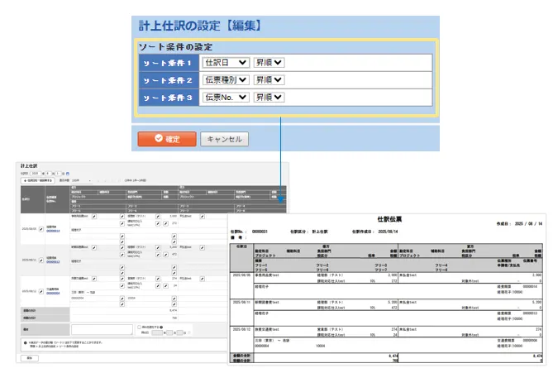Open the calendar icon beside the 計上日 field
Image resolution: width=553 pixels, height=368 pixels.
67,173
